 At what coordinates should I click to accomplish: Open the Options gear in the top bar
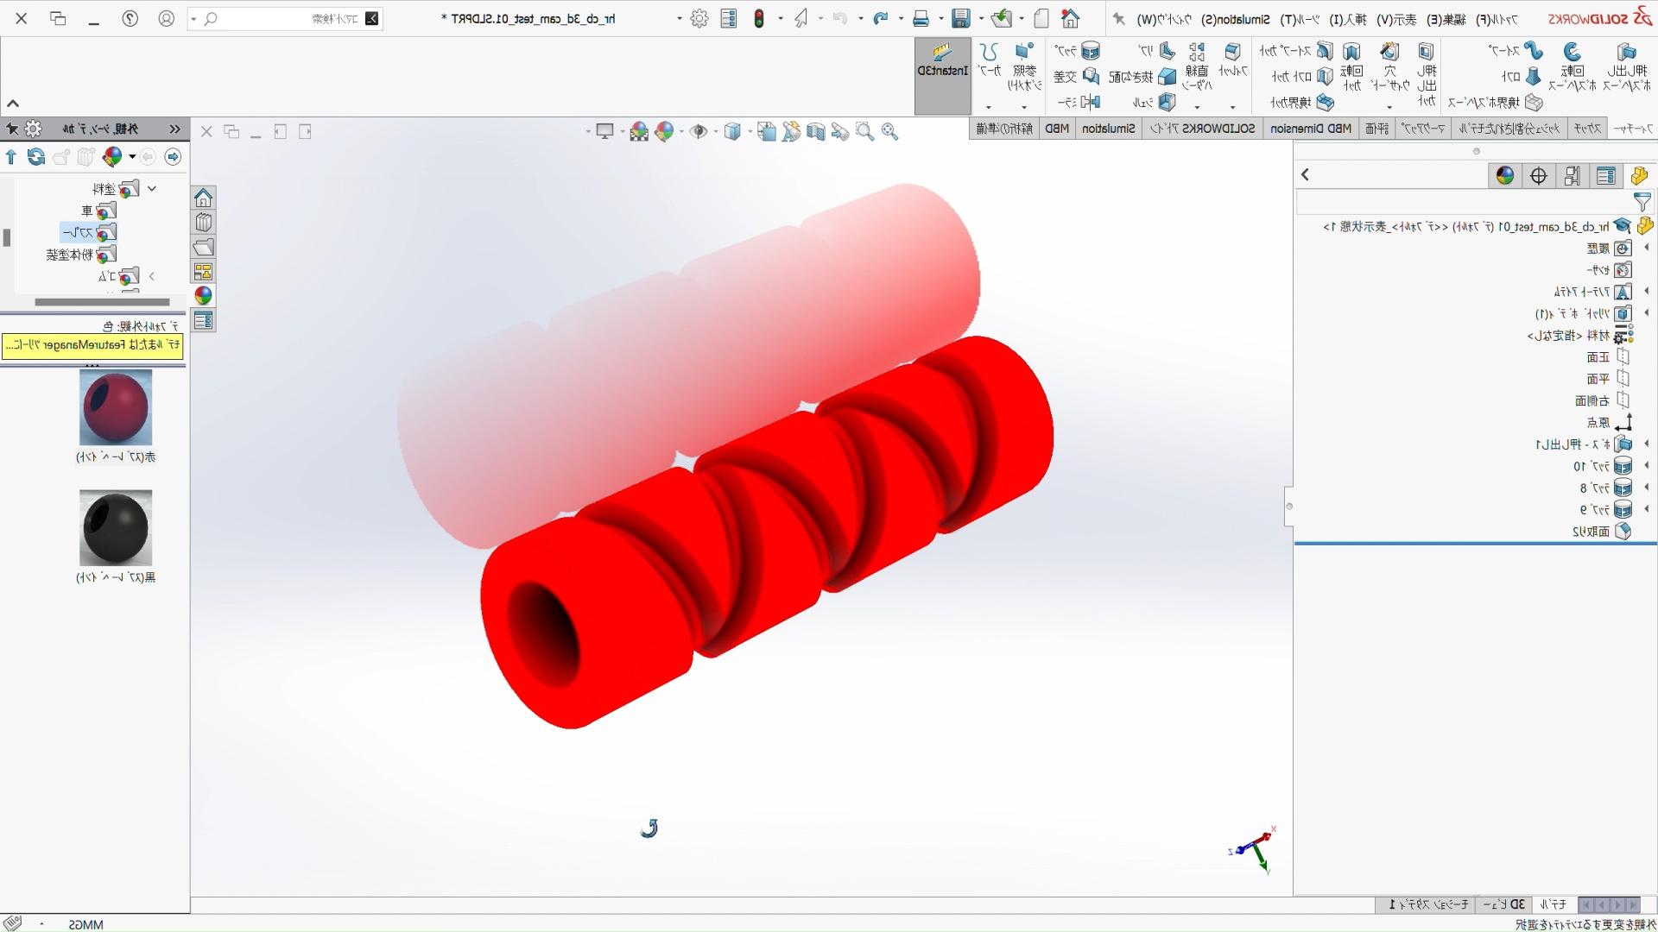click(x=699, y=18)
